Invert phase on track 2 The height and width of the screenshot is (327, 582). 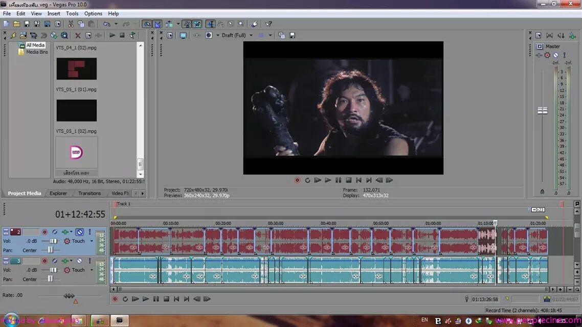coord(55,232)
